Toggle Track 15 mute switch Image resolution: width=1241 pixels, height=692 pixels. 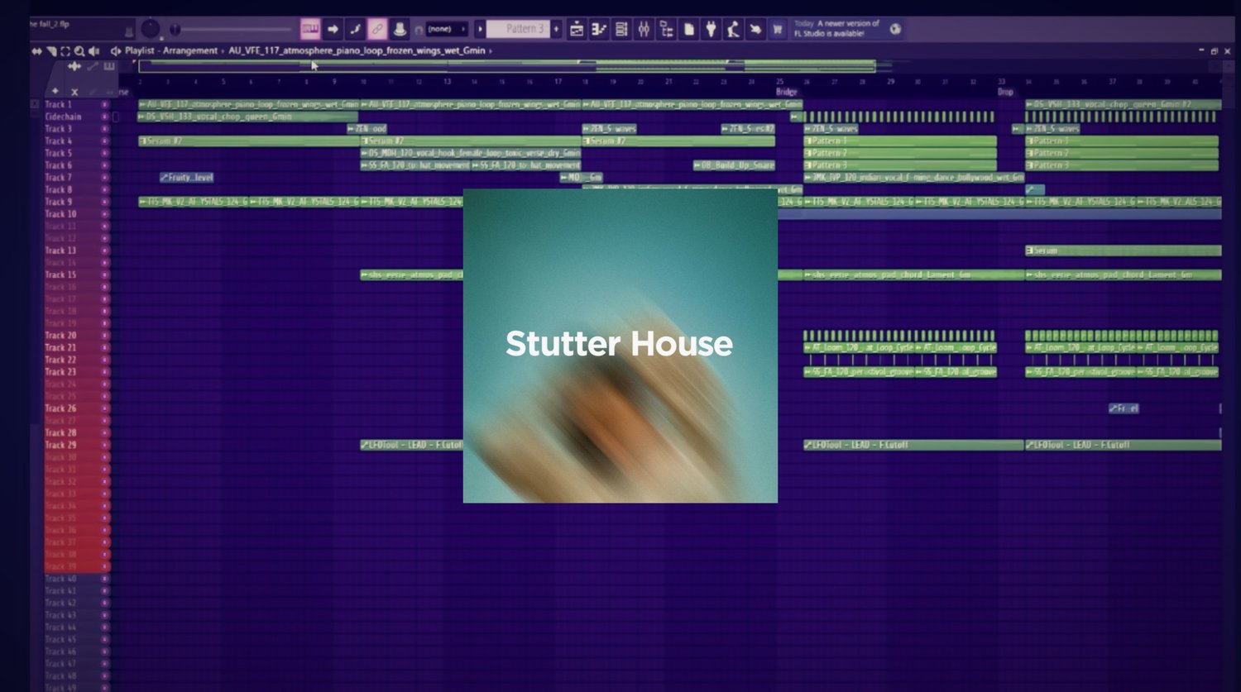(105, 274)
